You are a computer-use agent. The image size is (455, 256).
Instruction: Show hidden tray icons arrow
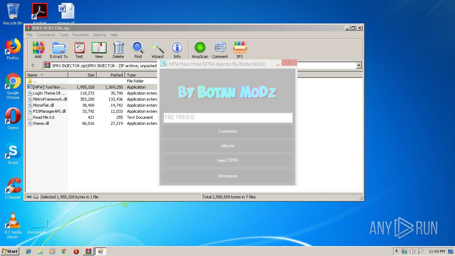(x=396, y=251)
